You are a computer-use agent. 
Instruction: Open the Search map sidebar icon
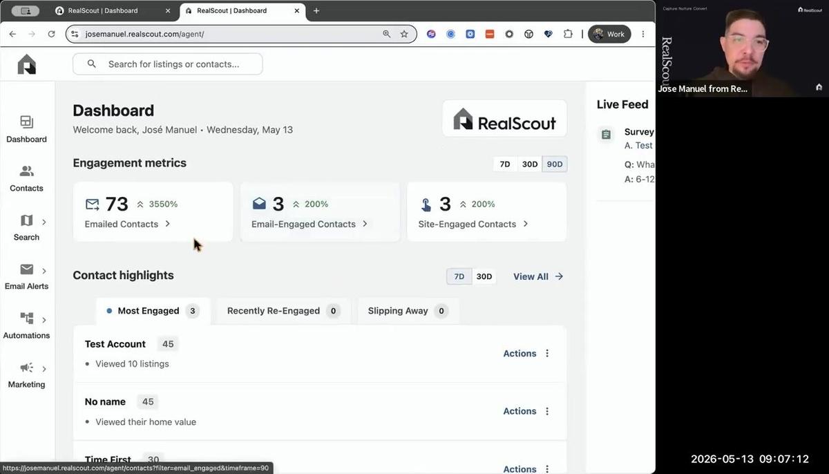point(26,221)
